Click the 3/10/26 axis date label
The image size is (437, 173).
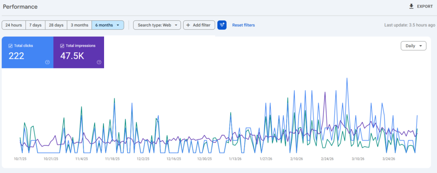358,159
